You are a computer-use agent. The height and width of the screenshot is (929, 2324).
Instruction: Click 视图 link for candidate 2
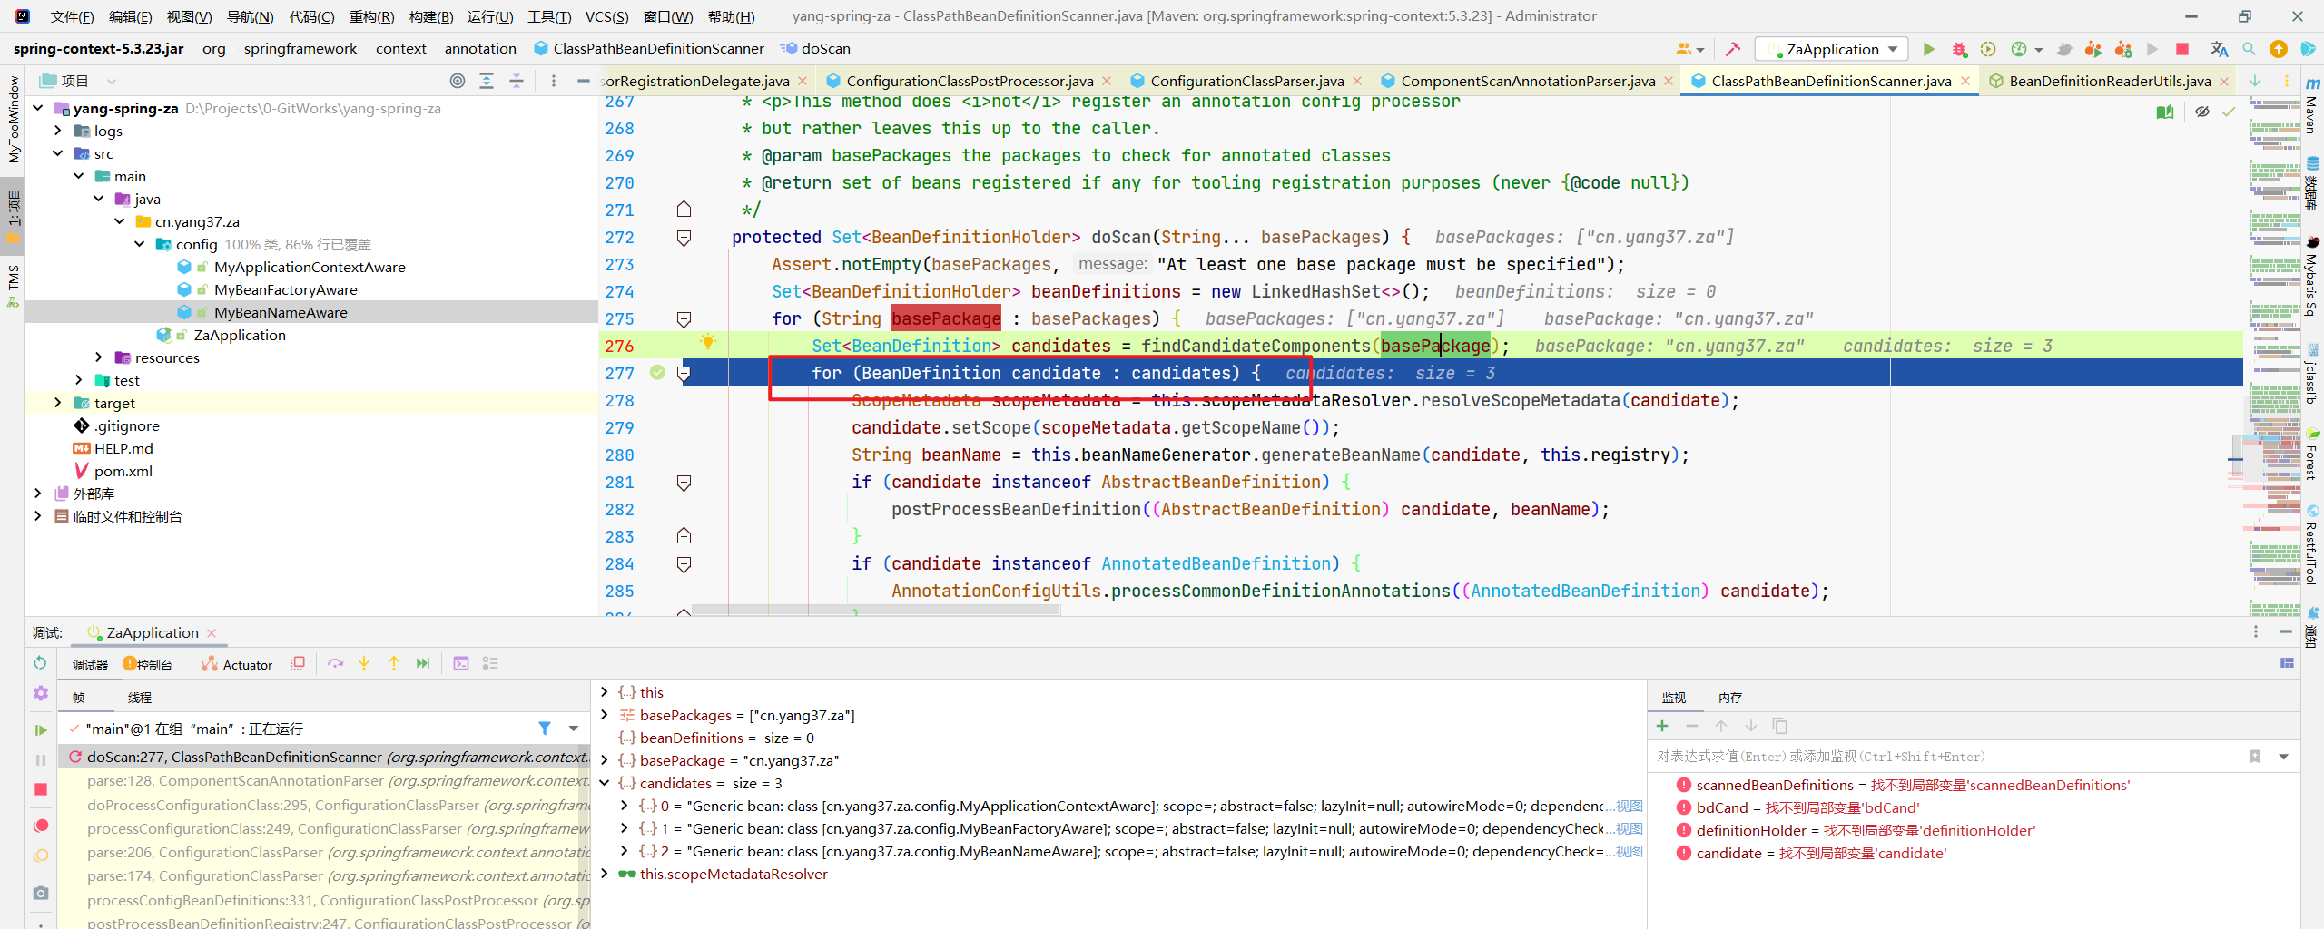pyautogui.click(x=1630, y=851)
